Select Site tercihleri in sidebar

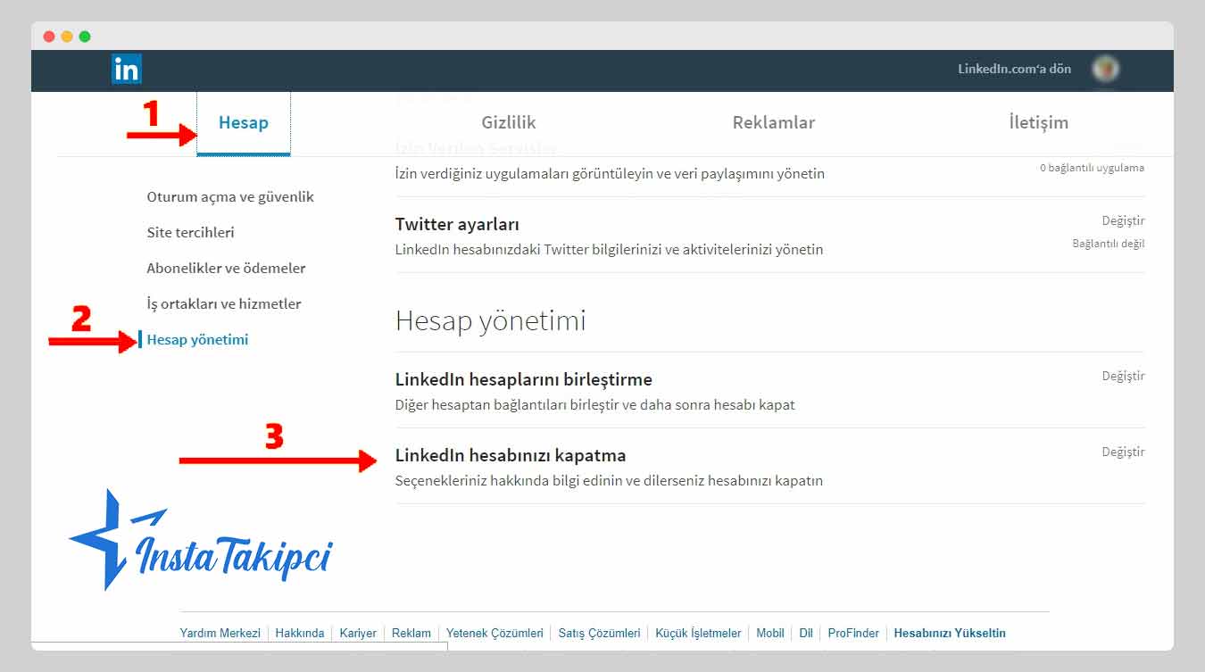pos(191,232)
